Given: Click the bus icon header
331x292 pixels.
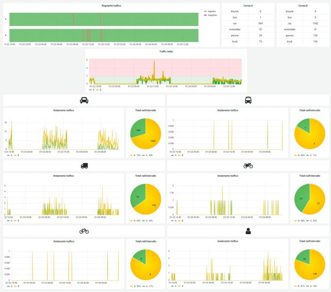Looking at the screenshot, I should click(248, 100).
